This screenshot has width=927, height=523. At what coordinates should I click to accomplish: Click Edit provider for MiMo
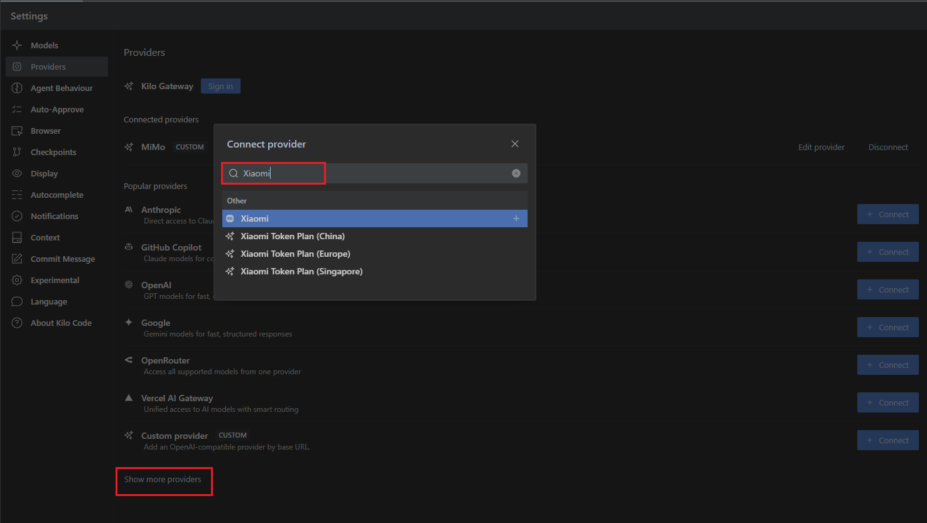coord(821,147)
